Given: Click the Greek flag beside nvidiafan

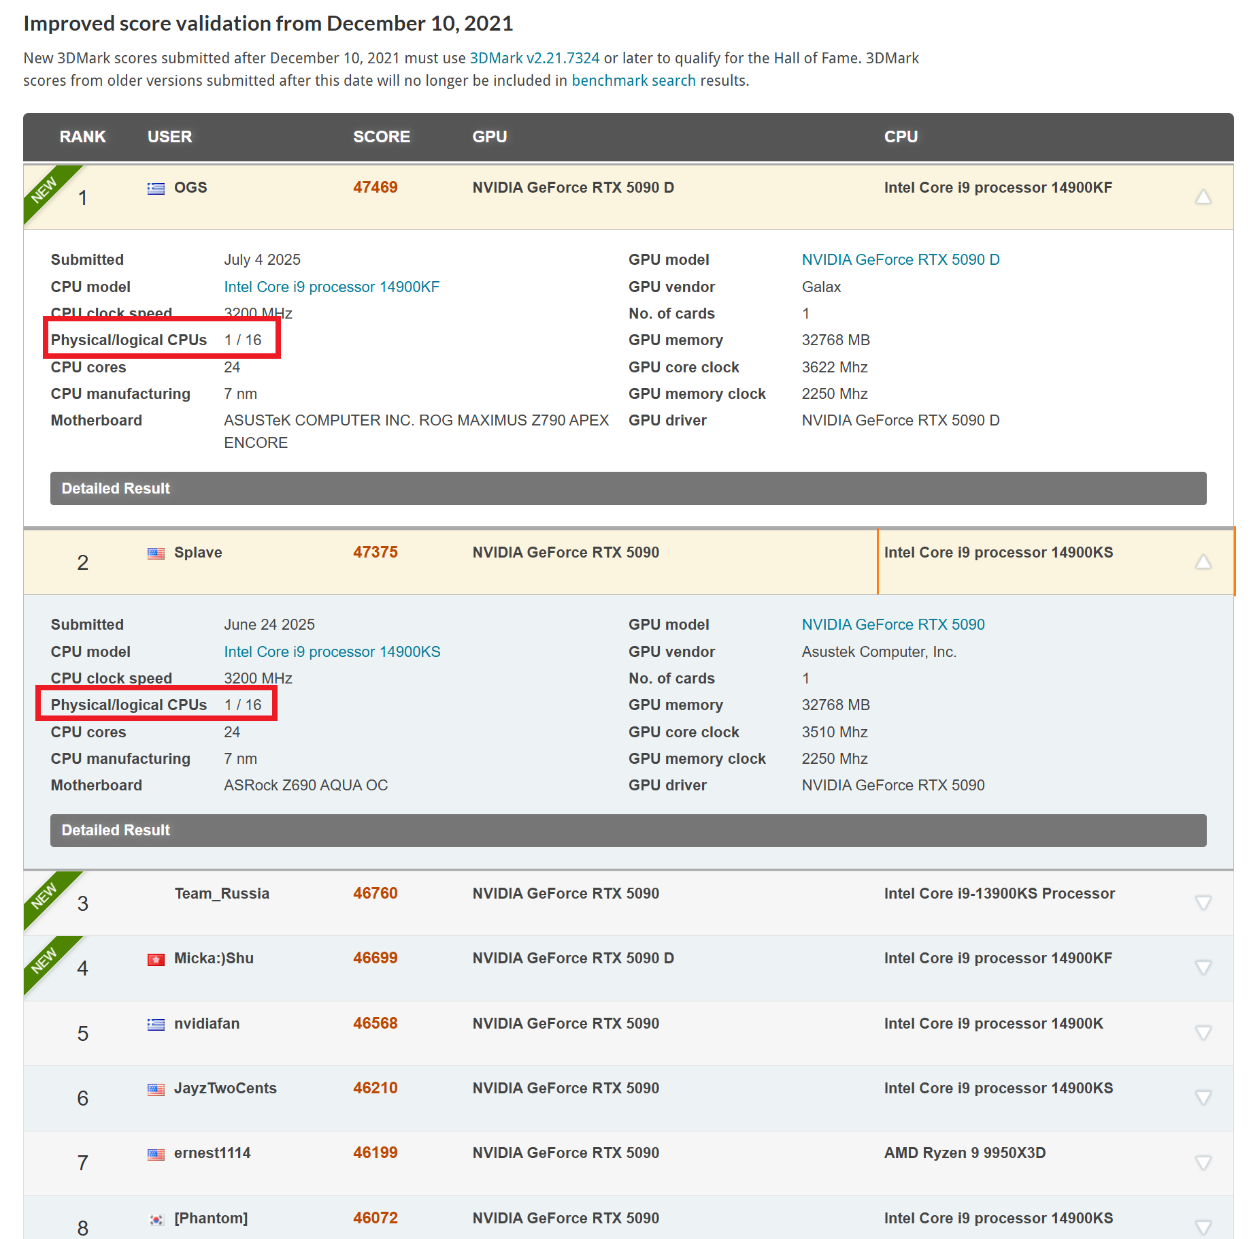Looking at the screenshot, I should coord(156,1025).
